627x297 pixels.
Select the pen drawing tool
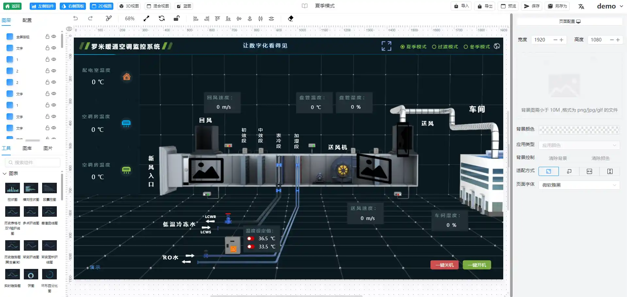[x=109, y=19]
